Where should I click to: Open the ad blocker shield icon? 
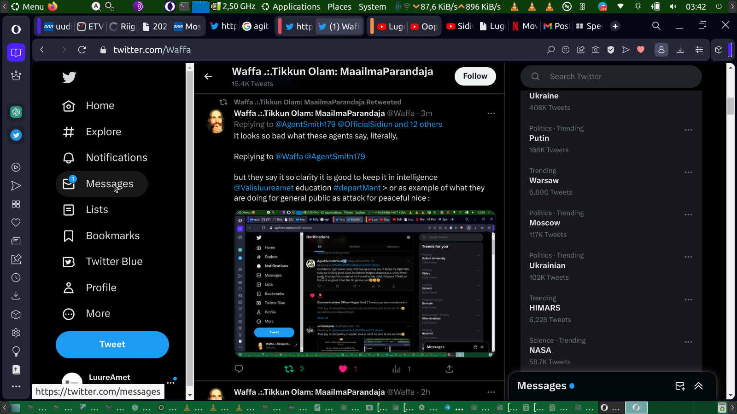point(611,50)
